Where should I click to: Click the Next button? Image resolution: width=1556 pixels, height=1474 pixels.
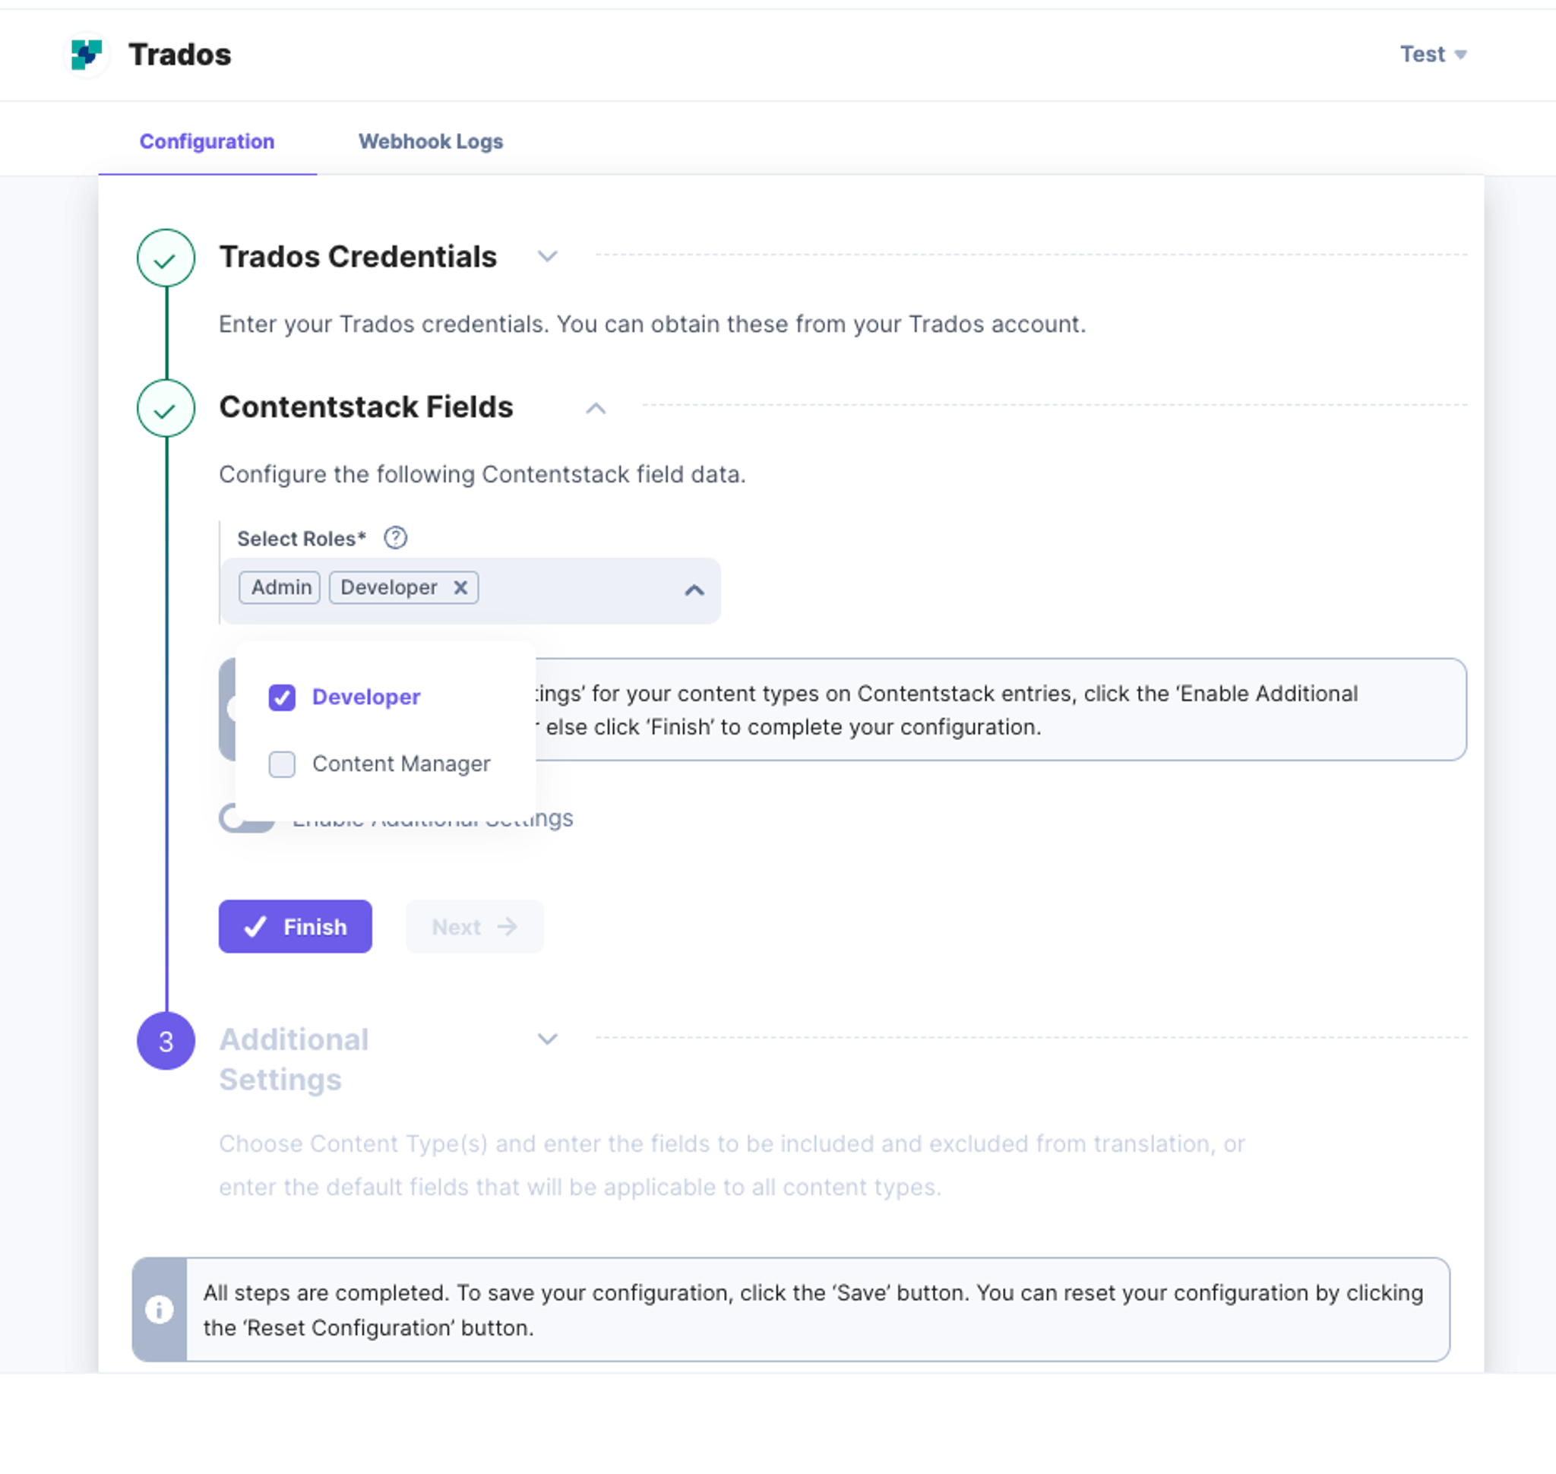[475, 926]
